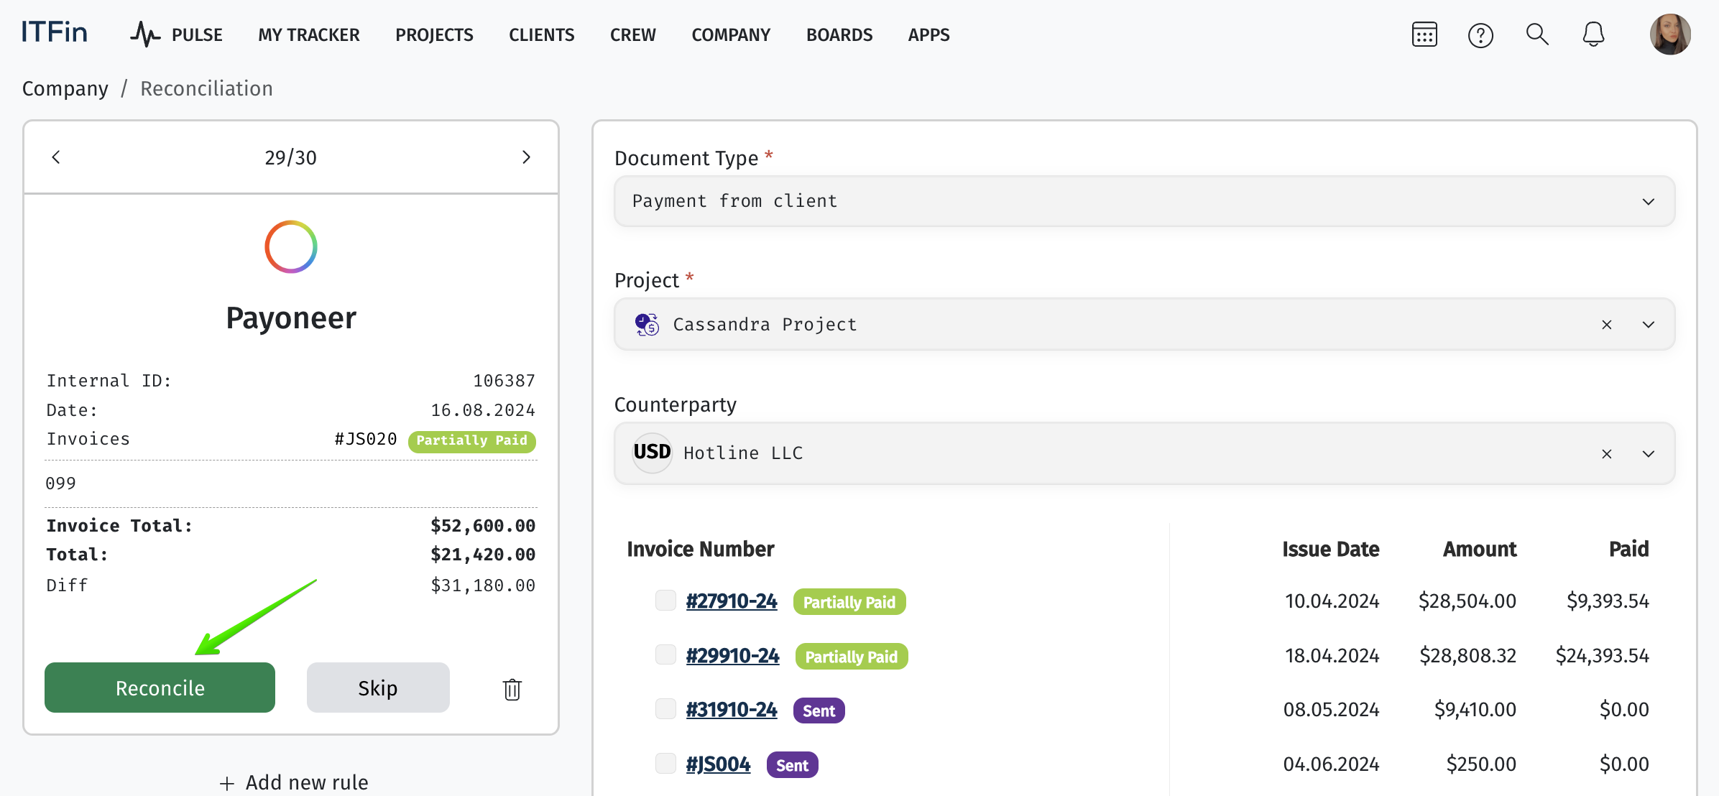Open the help question mark icon
Screen dimensions: 1719x796
(x=1480, y=34)
